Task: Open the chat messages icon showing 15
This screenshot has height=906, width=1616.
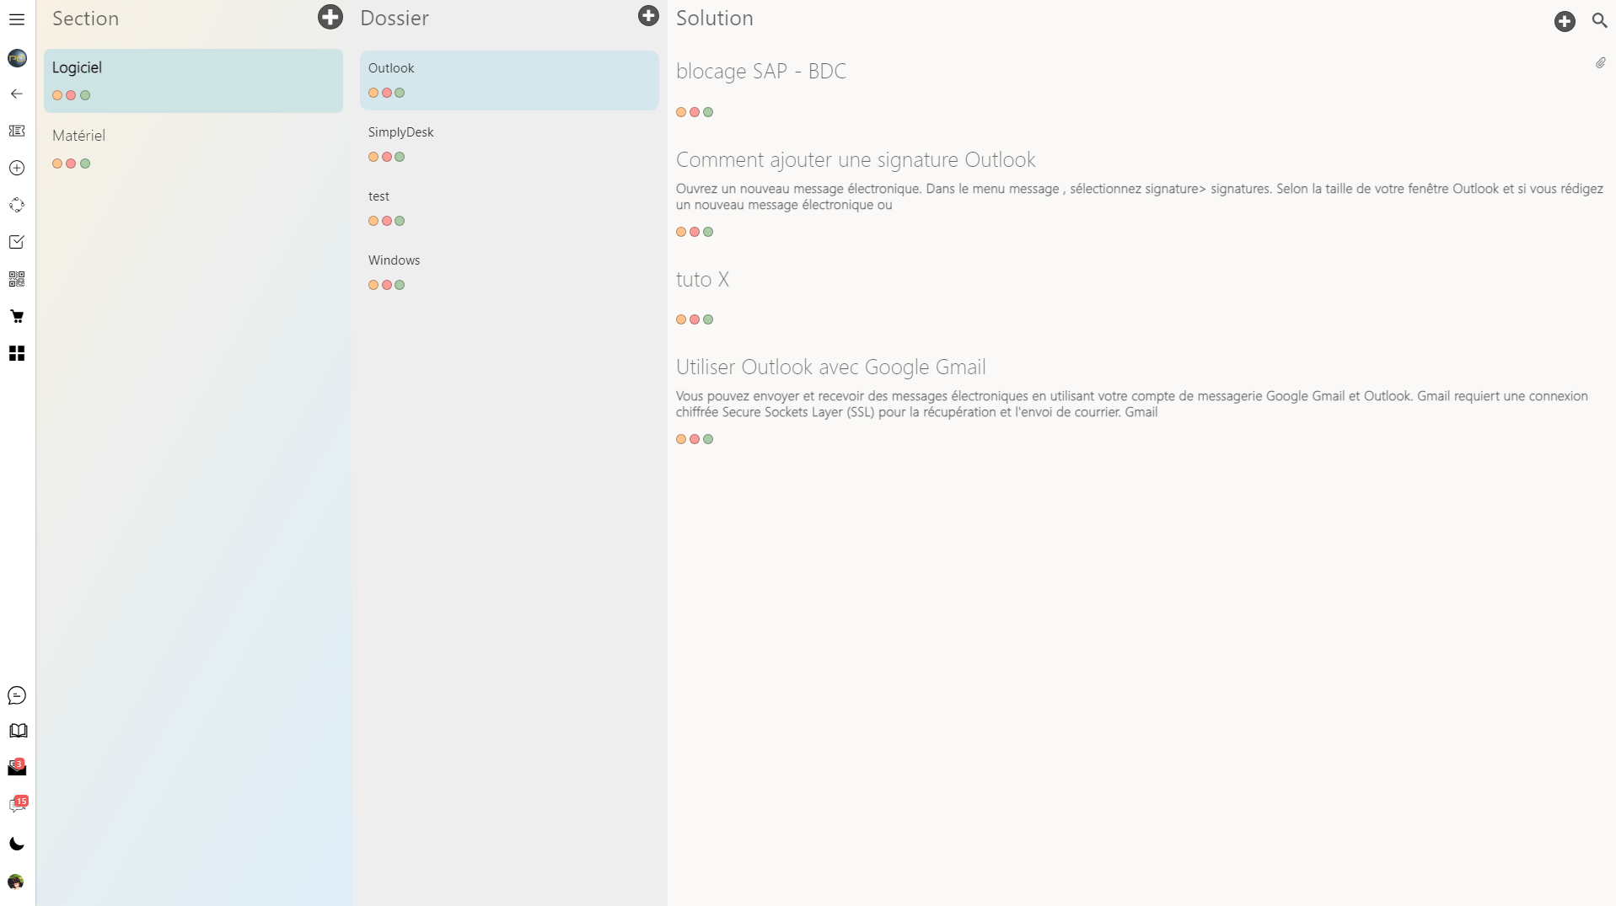Action: click(x=17, y=806)
